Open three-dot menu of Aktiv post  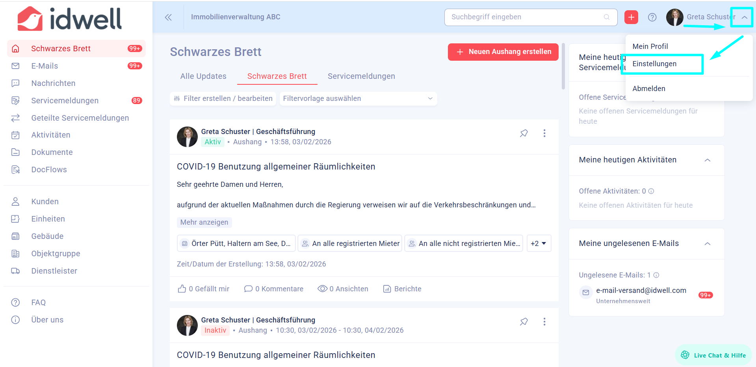(544, 133)
